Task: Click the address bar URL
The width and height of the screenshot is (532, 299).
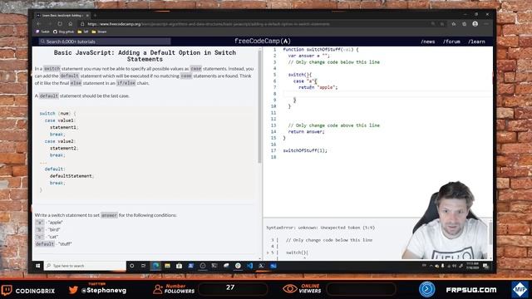Action: pyautogui.click(x=209, y=24)
